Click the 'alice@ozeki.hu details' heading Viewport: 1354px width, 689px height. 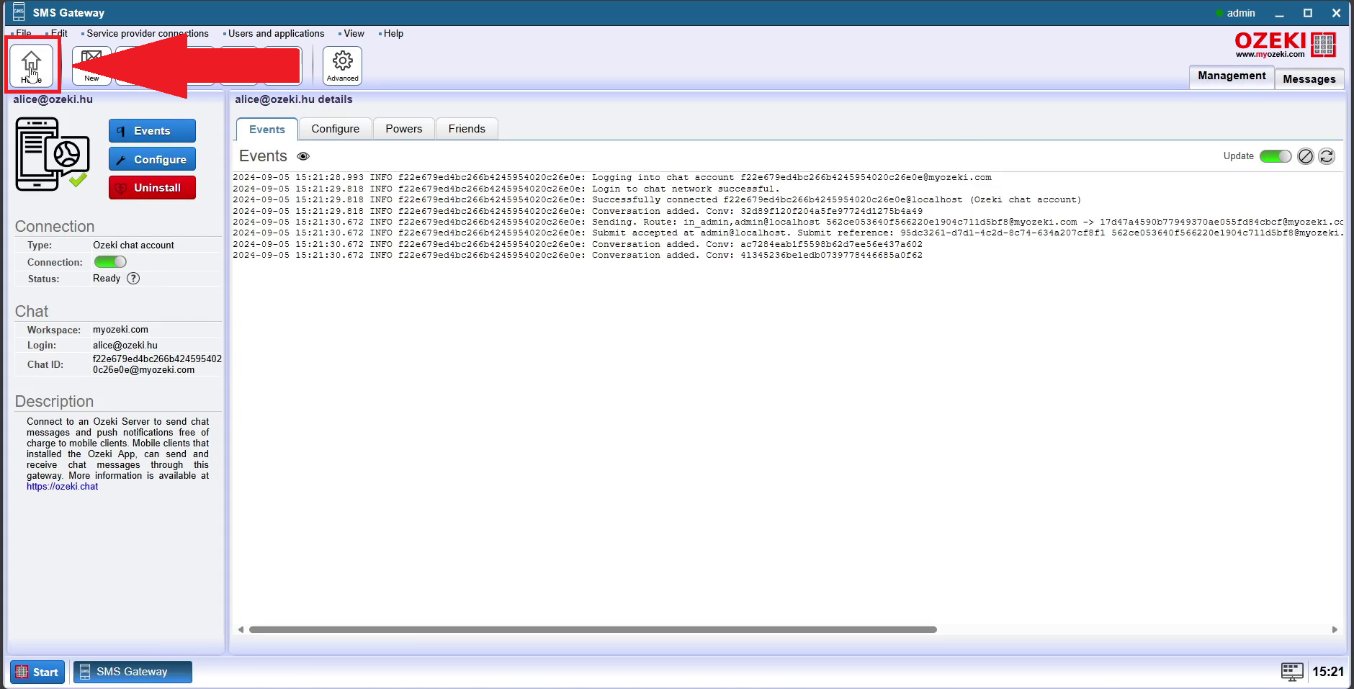[294, 99]
